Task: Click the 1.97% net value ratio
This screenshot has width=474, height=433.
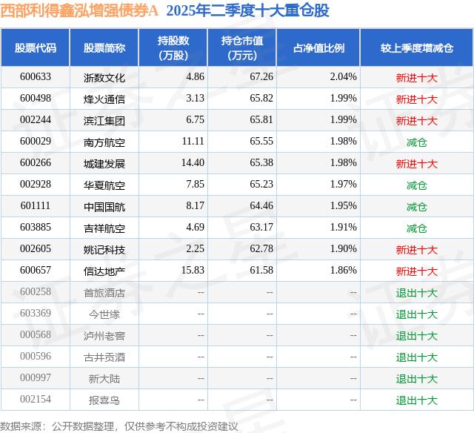Action: pos(343,185)
